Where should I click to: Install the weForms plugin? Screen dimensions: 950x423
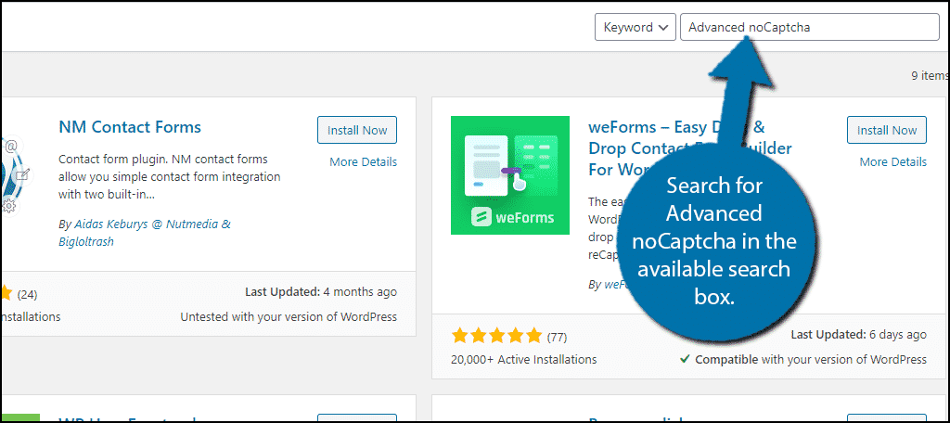[x=886, y=130]
